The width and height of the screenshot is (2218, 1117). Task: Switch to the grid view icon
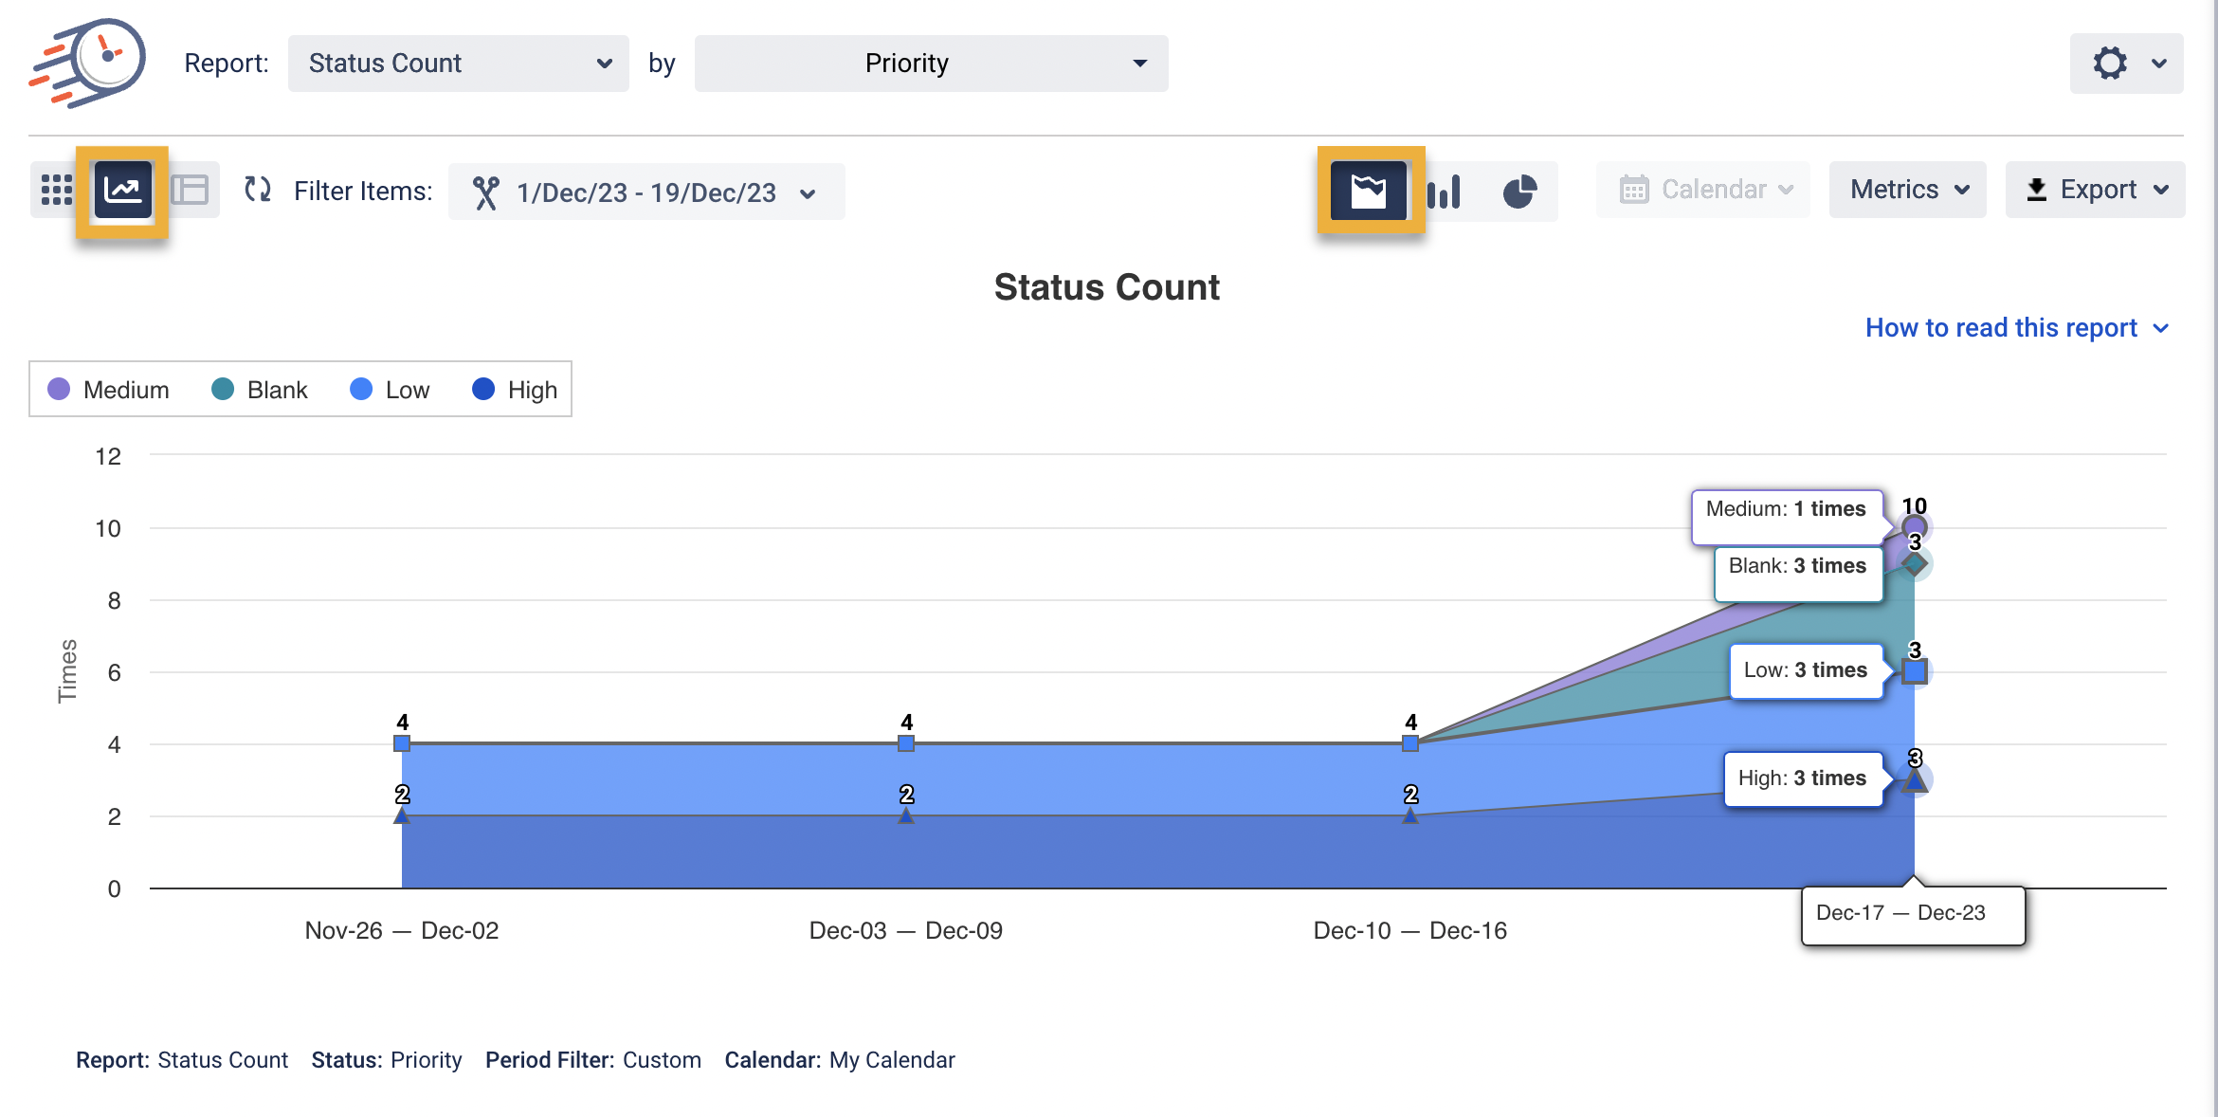57,191
